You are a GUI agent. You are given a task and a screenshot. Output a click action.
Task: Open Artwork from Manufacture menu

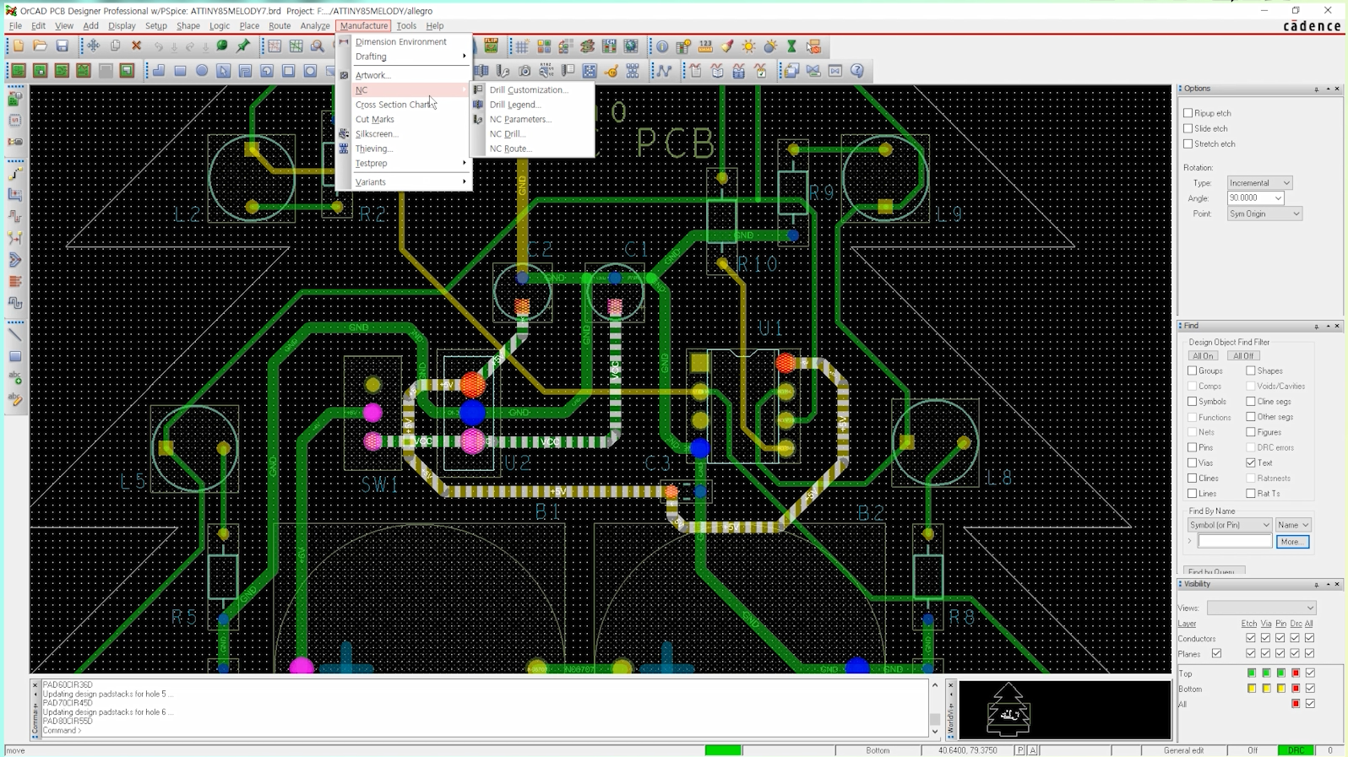coord(373,75)
